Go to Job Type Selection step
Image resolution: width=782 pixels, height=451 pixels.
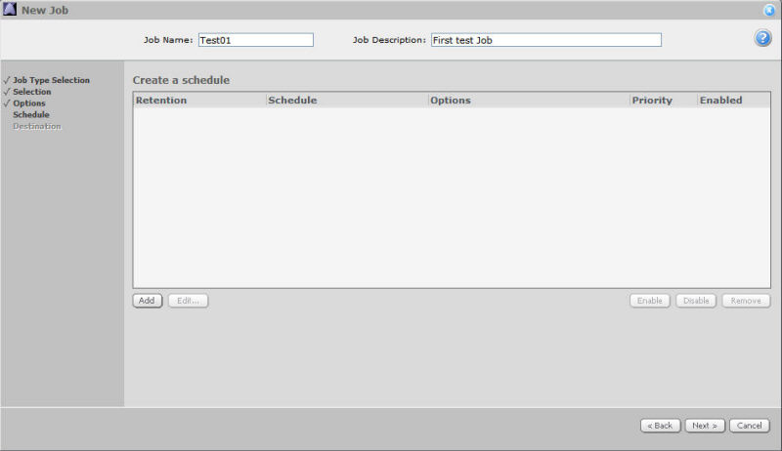tap(51, 80)
